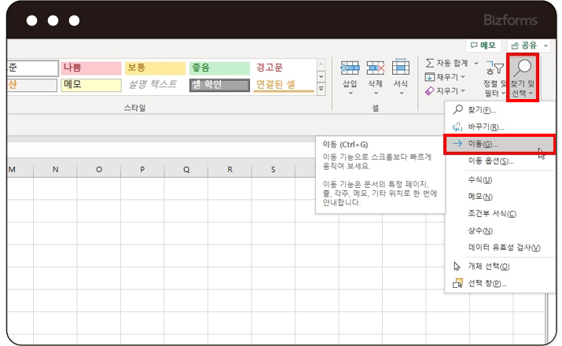The height and width of the screenshot is (346, 562).
Task: Apply the 나쁨 (Bad) cell style
Action: coord(91,68)
